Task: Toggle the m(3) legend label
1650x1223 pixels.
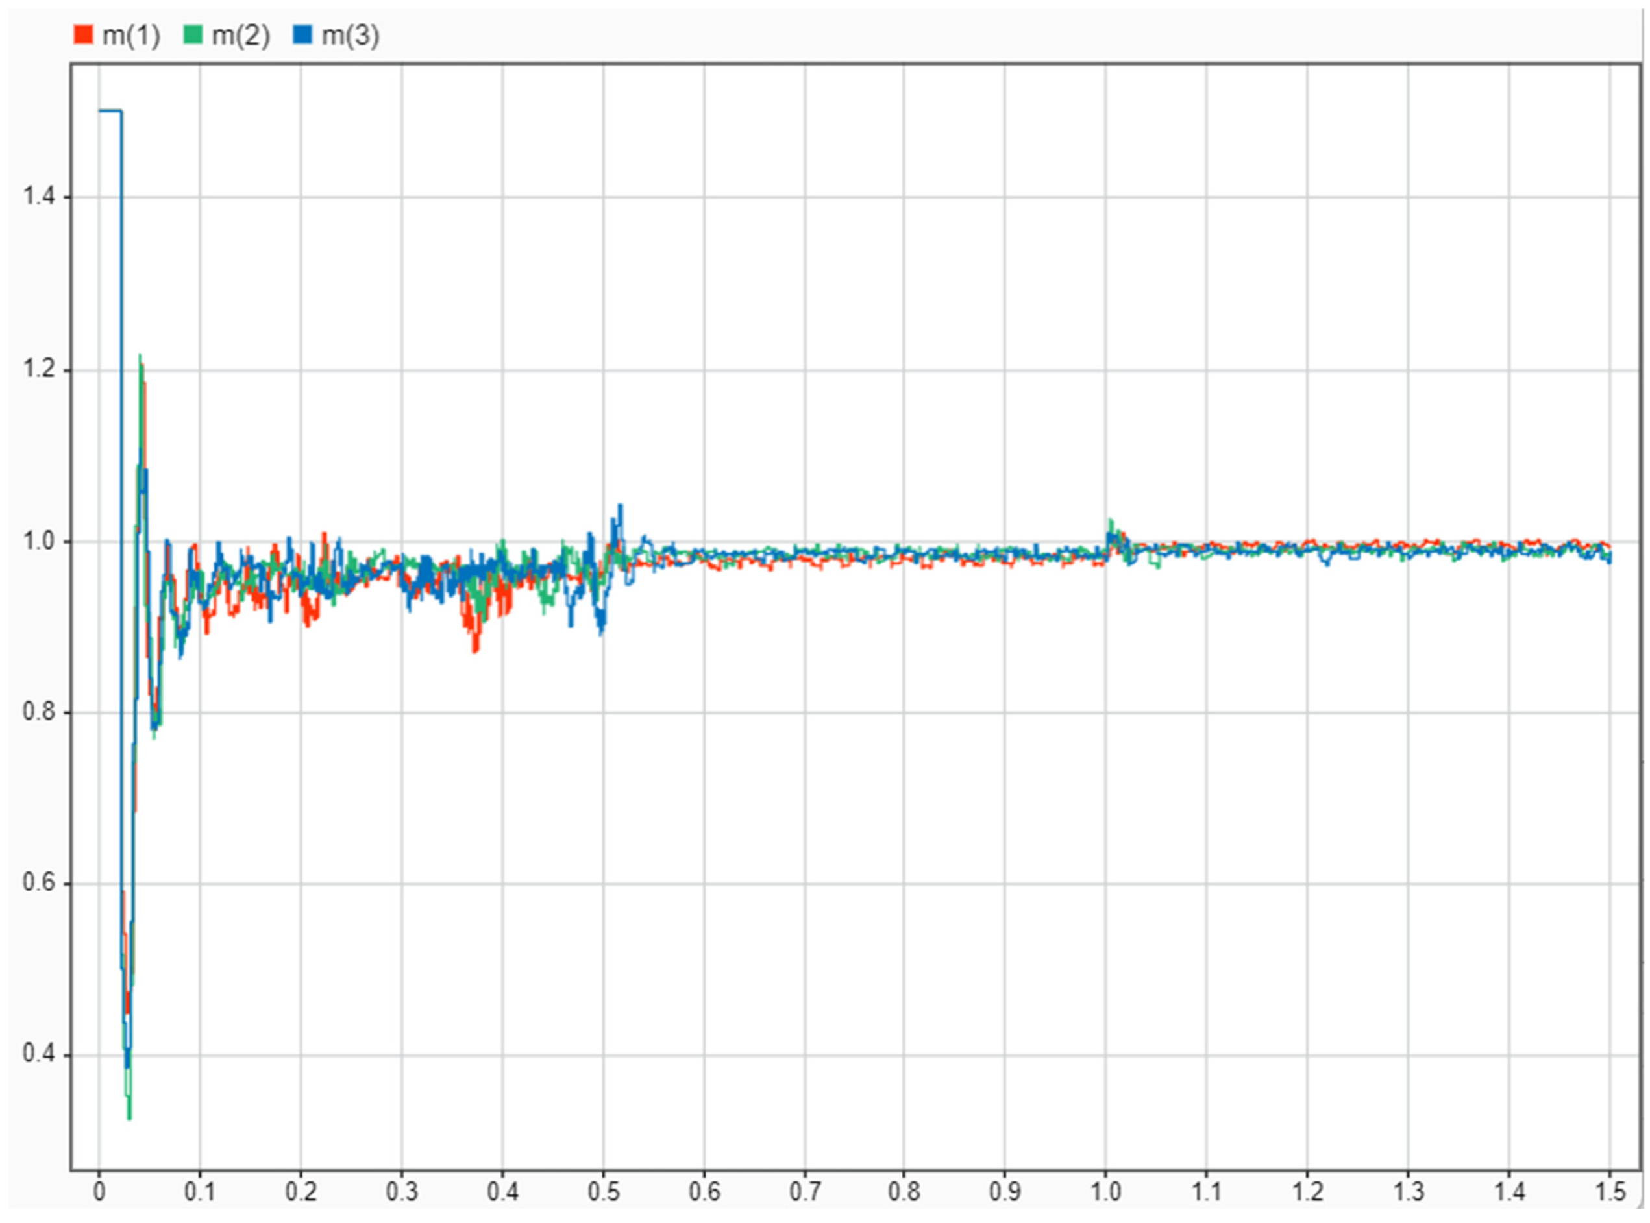Action: (351, 35)
